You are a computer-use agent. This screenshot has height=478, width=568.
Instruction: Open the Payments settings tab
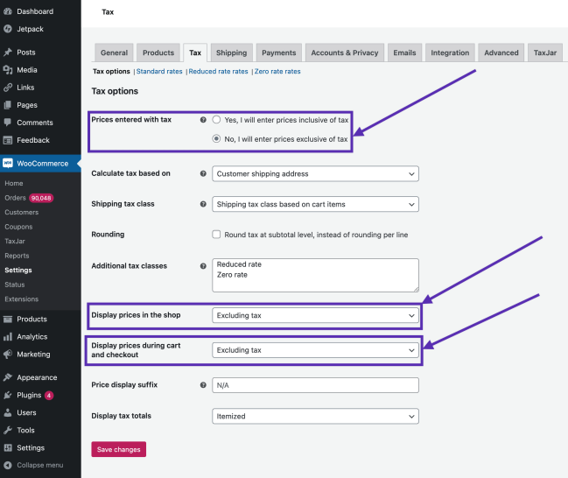[279, 53]
